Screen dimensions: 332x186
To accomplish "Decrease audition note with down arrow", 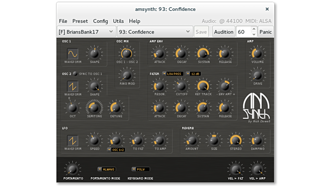I will coord(254,34).
